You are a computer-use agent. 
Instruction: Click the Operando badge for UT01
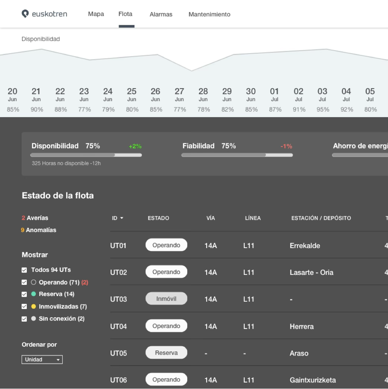point(166,245)
